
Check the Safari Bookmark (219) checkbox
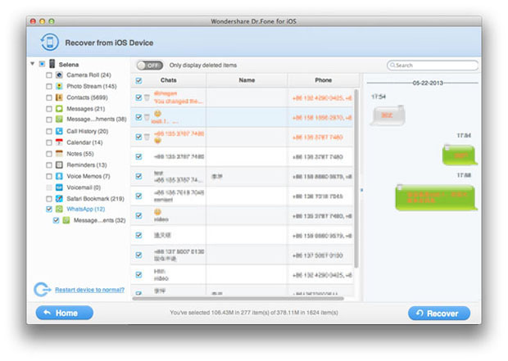[49, 199]
